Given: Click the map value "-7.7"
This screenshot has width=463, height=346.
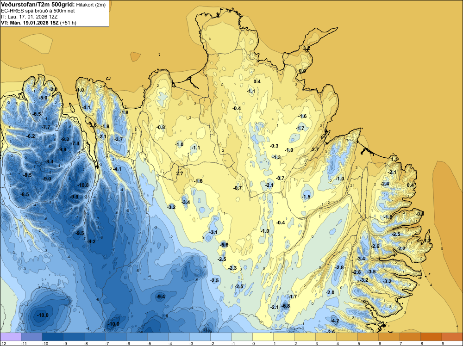Looking at the screenshot, I should click(x=46, y=127).
